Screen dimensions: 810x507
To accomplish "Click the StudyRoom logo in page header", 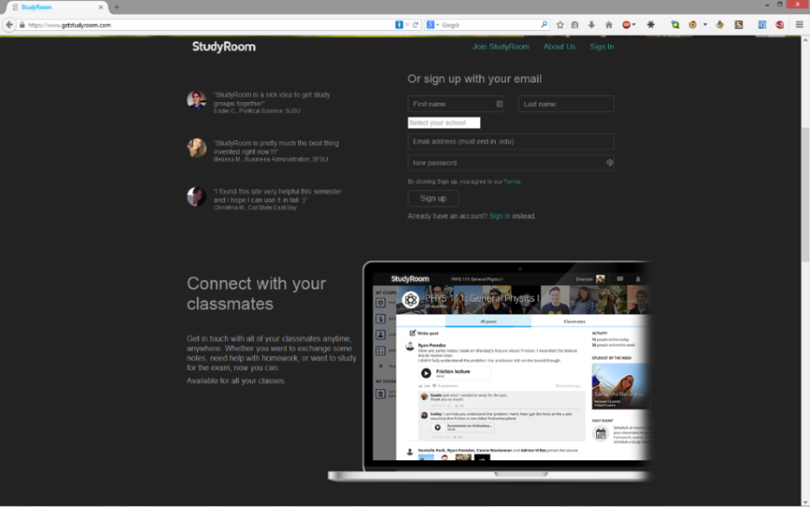I will 223,47.
